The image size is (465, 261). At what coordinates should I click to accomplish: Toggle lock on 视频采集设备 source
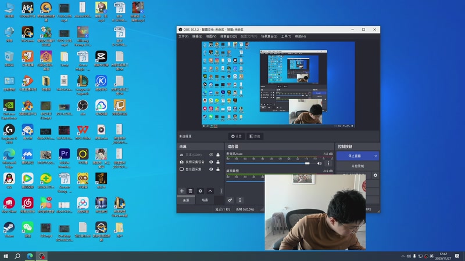click(x=218, y=162)
